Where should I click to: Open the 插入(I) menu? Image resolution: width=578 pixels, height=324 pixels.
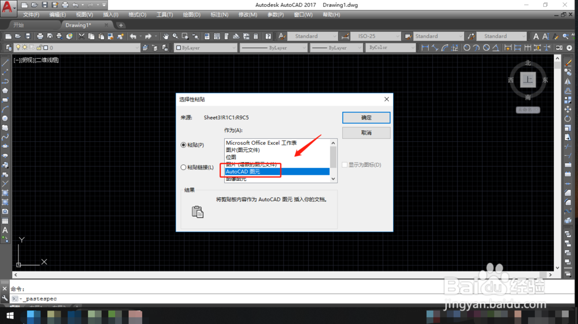[x=110, y=15]
